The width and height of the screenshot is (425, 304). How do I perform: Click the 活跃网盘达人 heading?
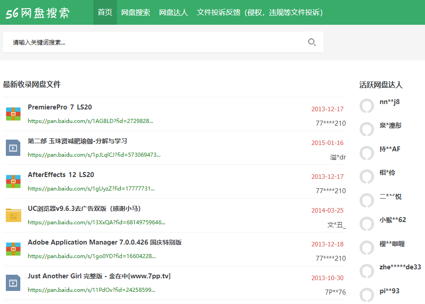click(x=381, y=85)
